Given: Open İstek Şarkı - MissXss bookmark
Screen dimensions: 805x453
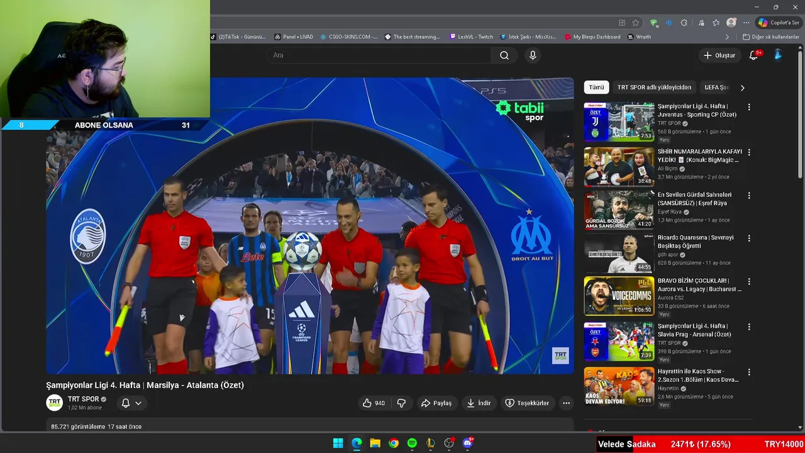Looking at the screenshot, I should point(528,37).
